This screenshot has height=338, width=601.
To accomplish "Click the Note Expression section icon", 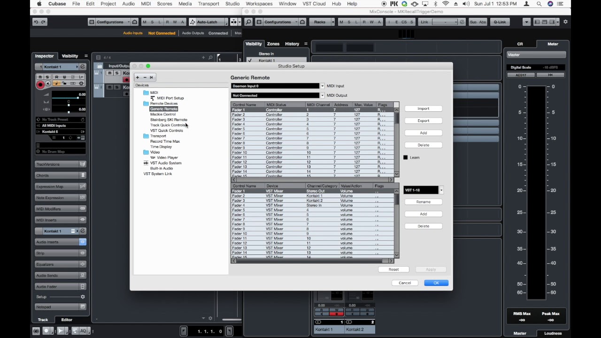I will [83, 198].
